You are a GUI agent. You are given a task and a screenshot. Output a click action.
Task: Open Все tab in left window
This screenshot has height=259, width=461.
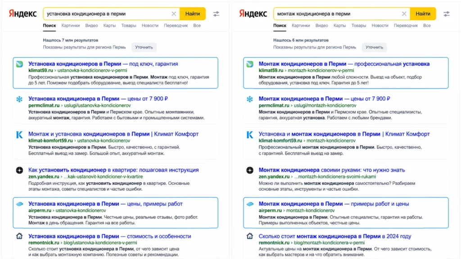coord(197,26)
